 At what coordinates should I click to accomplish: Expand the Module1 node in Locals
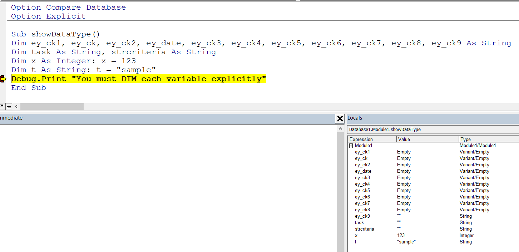351,146
